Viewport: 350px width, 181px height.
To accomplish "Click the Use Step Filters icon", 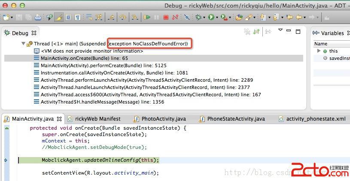I will tap(99, 17).
